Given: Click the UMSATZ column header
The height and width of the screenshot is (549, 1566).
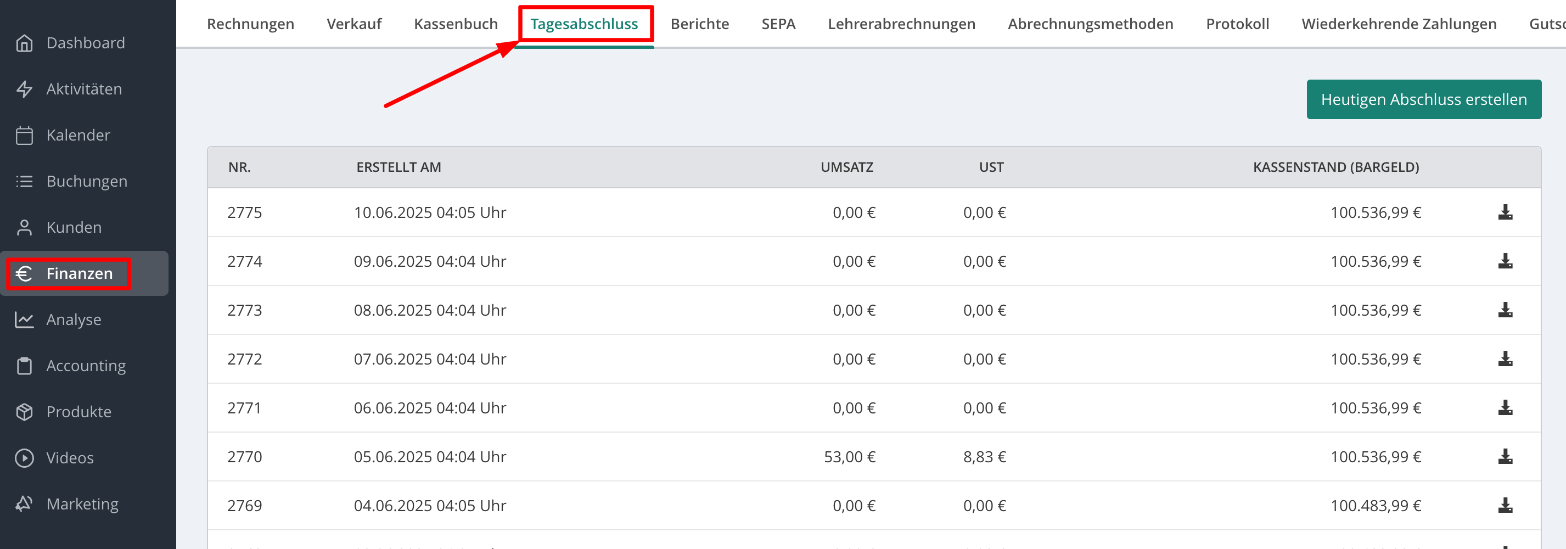Looking at the screenshot, I should 847,167.
